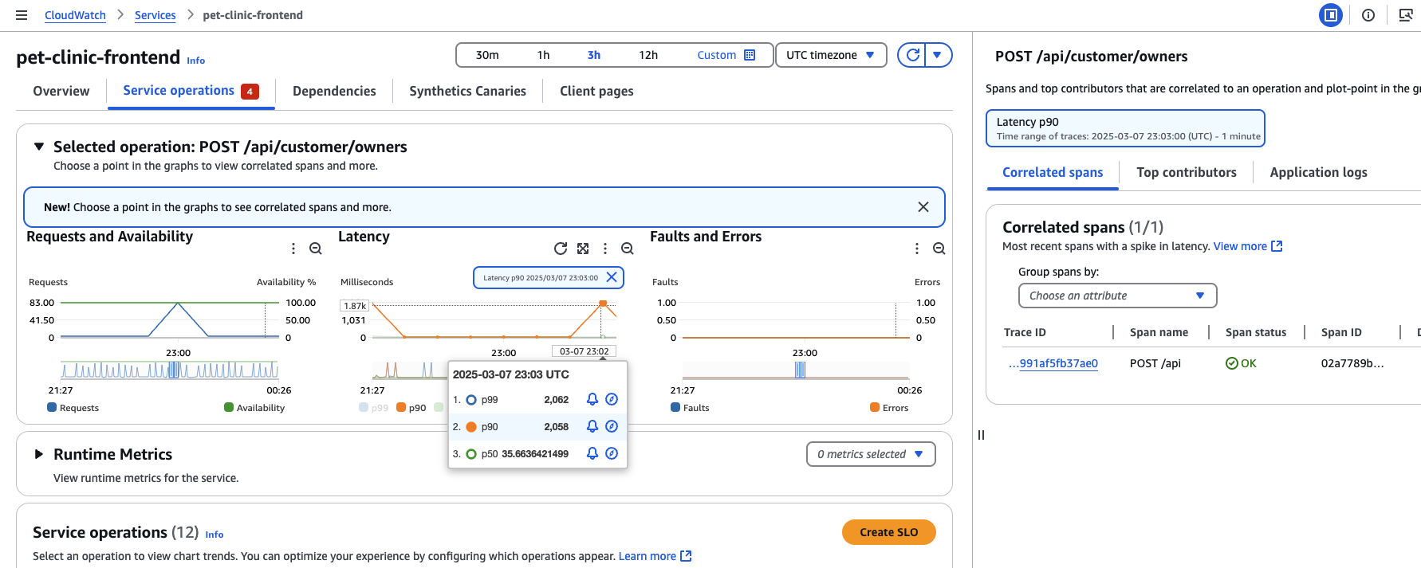The height and width of the screenshot is (568, 1421).
Task: Click the p99 blue ring marker in tooltip
Action: pos(471,400)
